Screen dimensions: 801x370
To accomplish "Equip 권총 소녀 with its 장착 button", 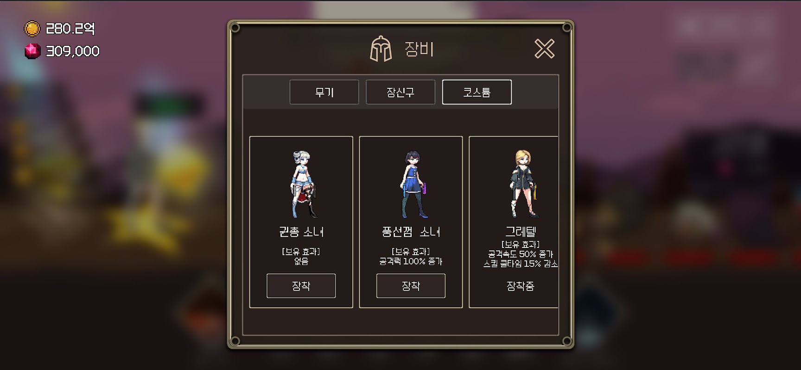I will pyautogui.click(x=301, y=286).
